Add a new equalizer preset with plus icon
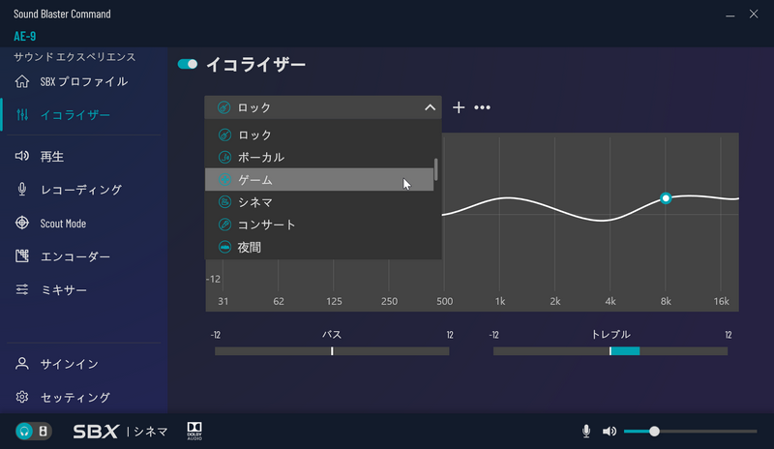The height and width of the screenshot is (449, 774). tap(459, 107)
